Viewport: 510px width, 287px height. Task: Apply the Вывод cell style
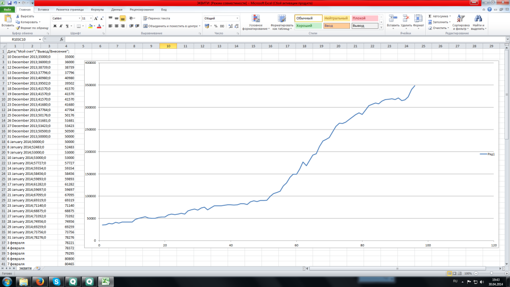click(x=365, y=26)
